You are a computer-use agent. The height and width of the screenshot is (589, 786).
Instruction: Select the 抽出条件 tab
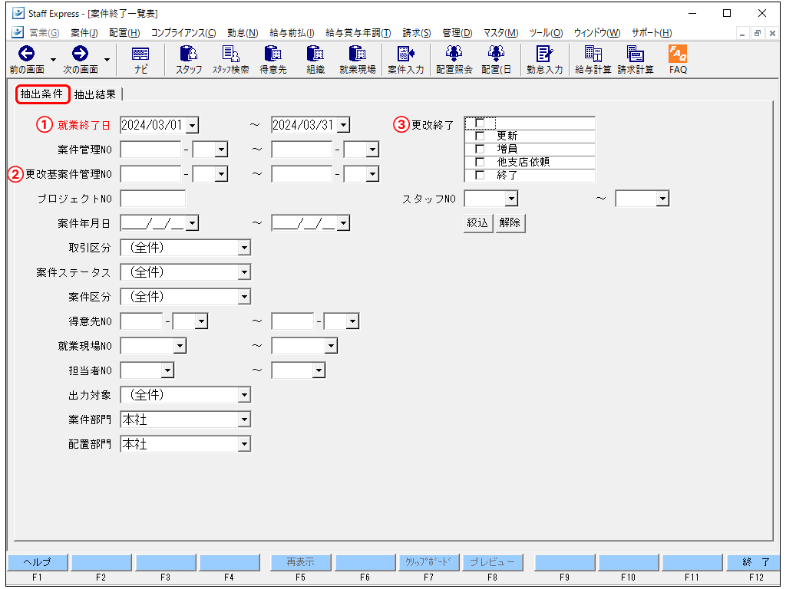[x=42, y=94]
